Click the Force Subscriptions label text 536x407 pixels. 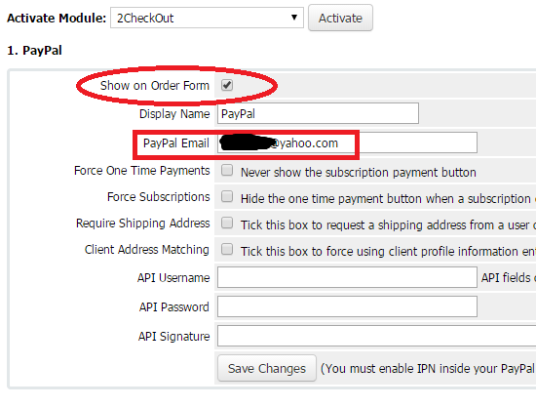click(x=159, y=197)
